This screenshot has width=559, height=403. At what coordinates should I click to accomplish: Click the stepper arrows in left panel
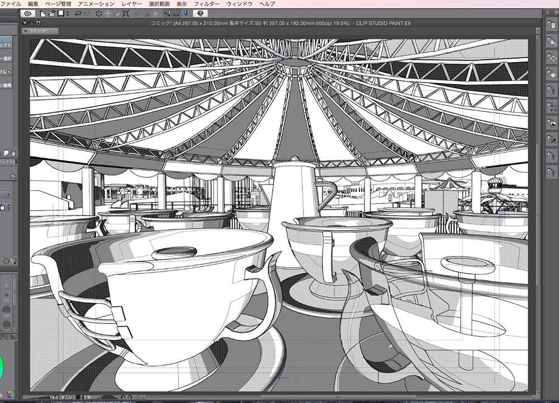(x=9, y=207)
